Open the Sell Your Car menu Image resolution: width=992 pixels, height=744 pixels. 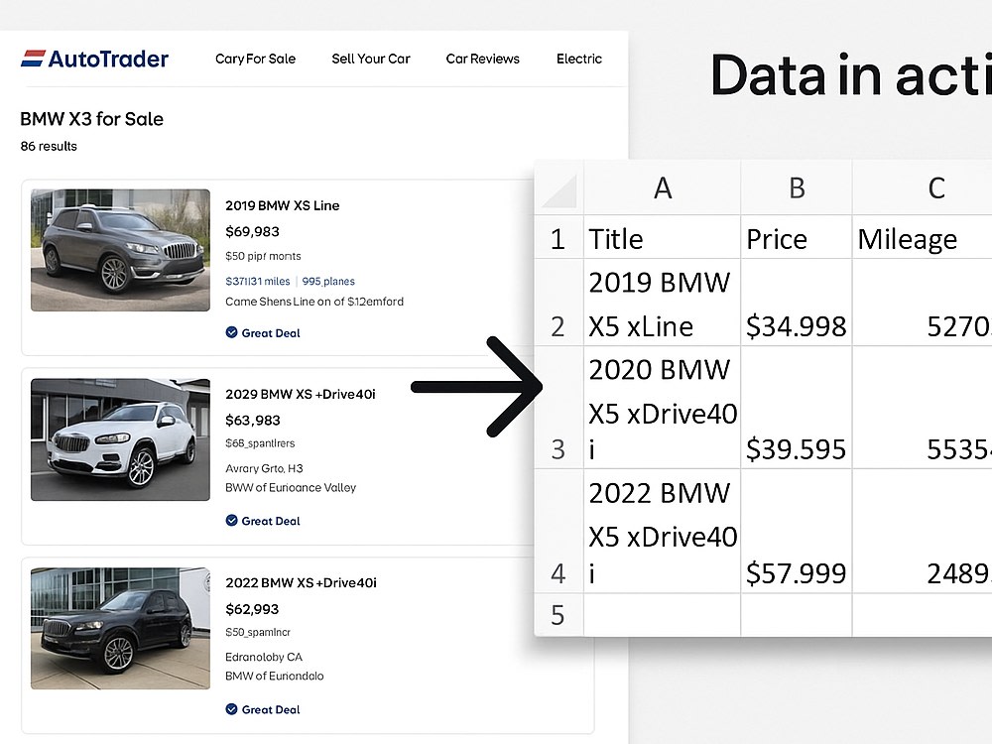click(x=371, y=59)
